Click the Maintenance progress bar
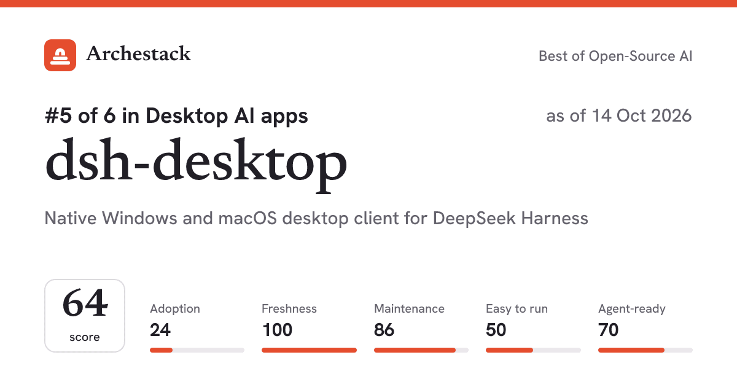 click(x=421, y=350)
